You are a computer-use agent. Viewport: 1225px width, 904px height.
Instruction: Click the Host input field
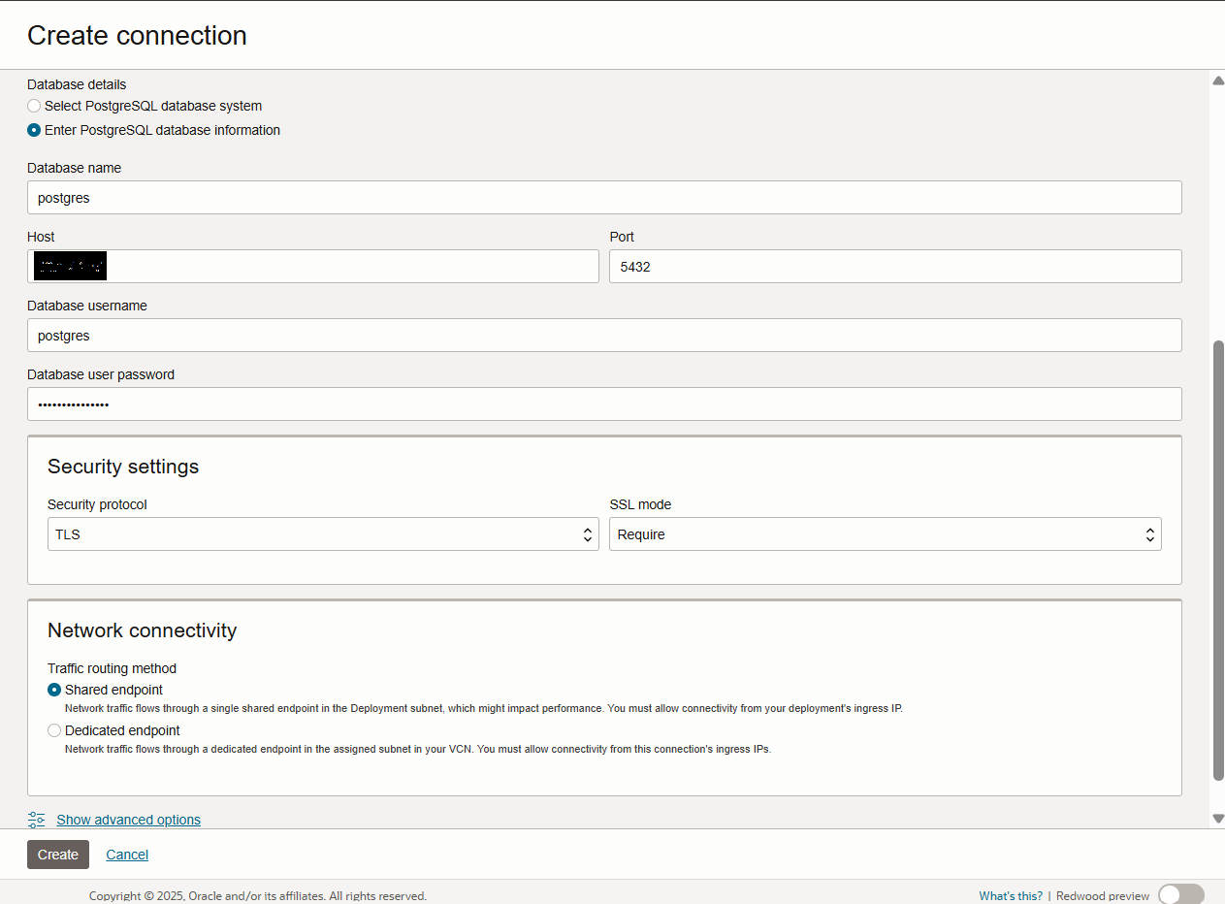[x=349, y=267]
